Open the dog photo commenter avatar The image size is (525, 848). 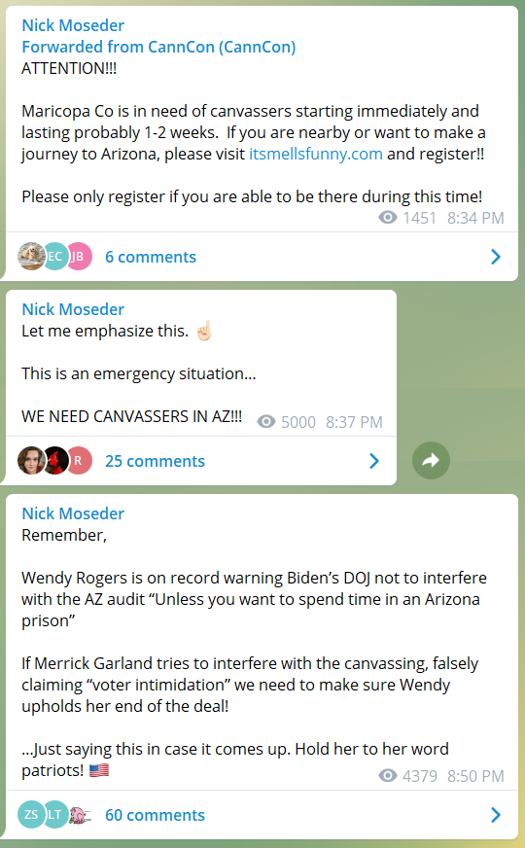[x=31, y=257]
